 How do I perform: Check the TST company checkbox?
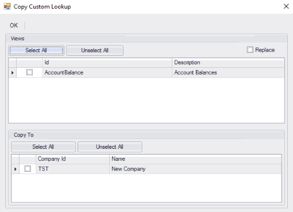tap(28, 169)
